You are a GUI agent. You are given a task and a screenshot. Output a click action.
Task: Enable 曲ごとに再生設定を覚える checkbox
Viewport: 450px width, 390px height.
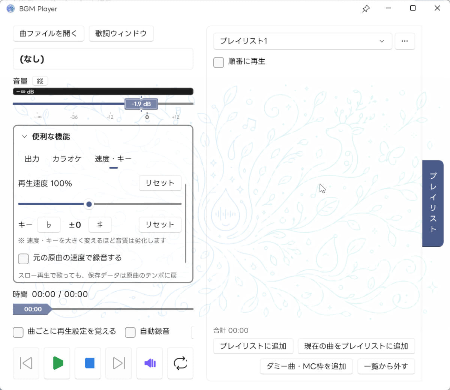[x=18, y=332]
